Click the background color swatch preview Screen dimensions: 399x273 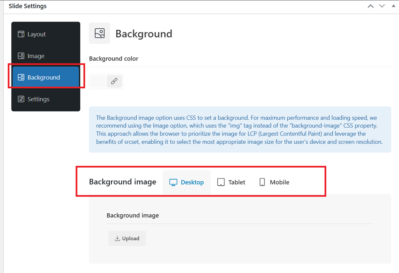[x=98, y=81]
